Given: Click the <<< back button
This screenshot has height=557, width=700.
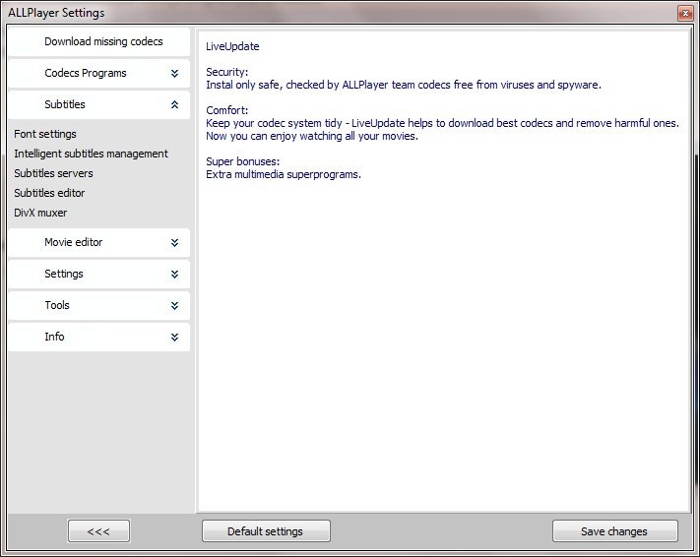Looking at the screenshot, I should tap(98, 531).
